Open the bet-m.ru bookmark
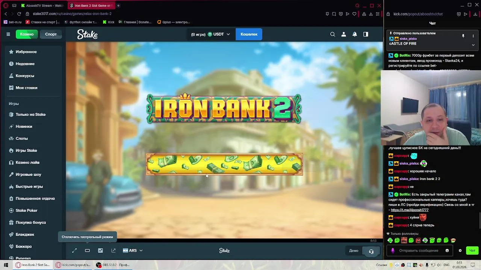481x270 pixels. 12,22
